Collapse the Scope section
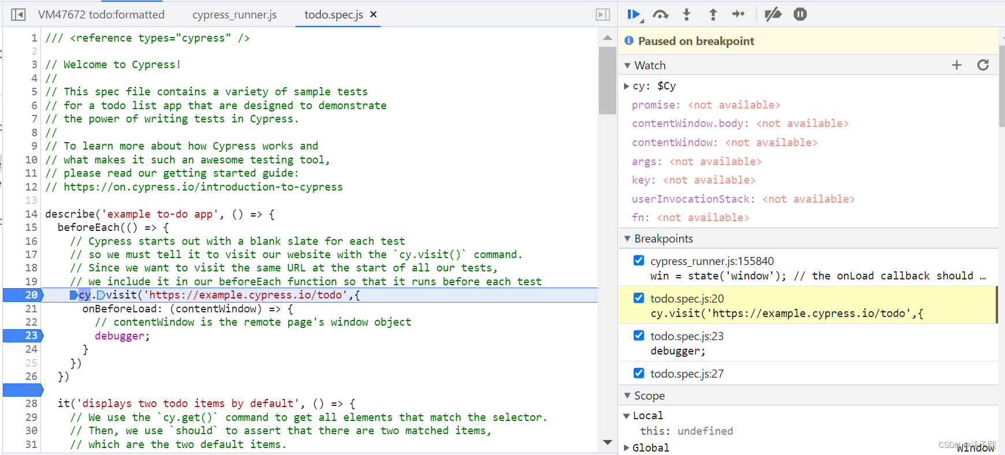1005x455 pixels. pos(628,396)
